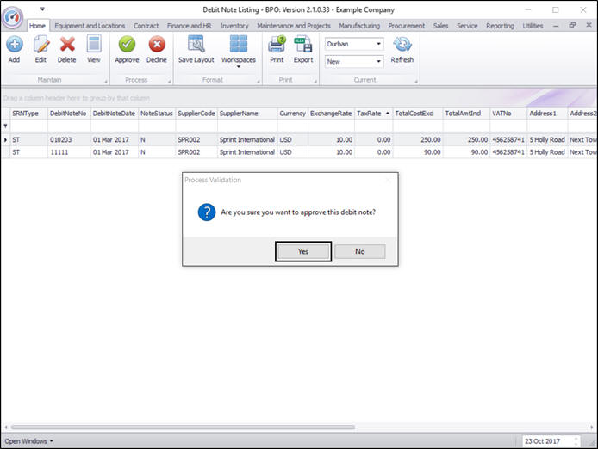
Task: Click the ExchangeRate column header
Action: tap(331, 113)
